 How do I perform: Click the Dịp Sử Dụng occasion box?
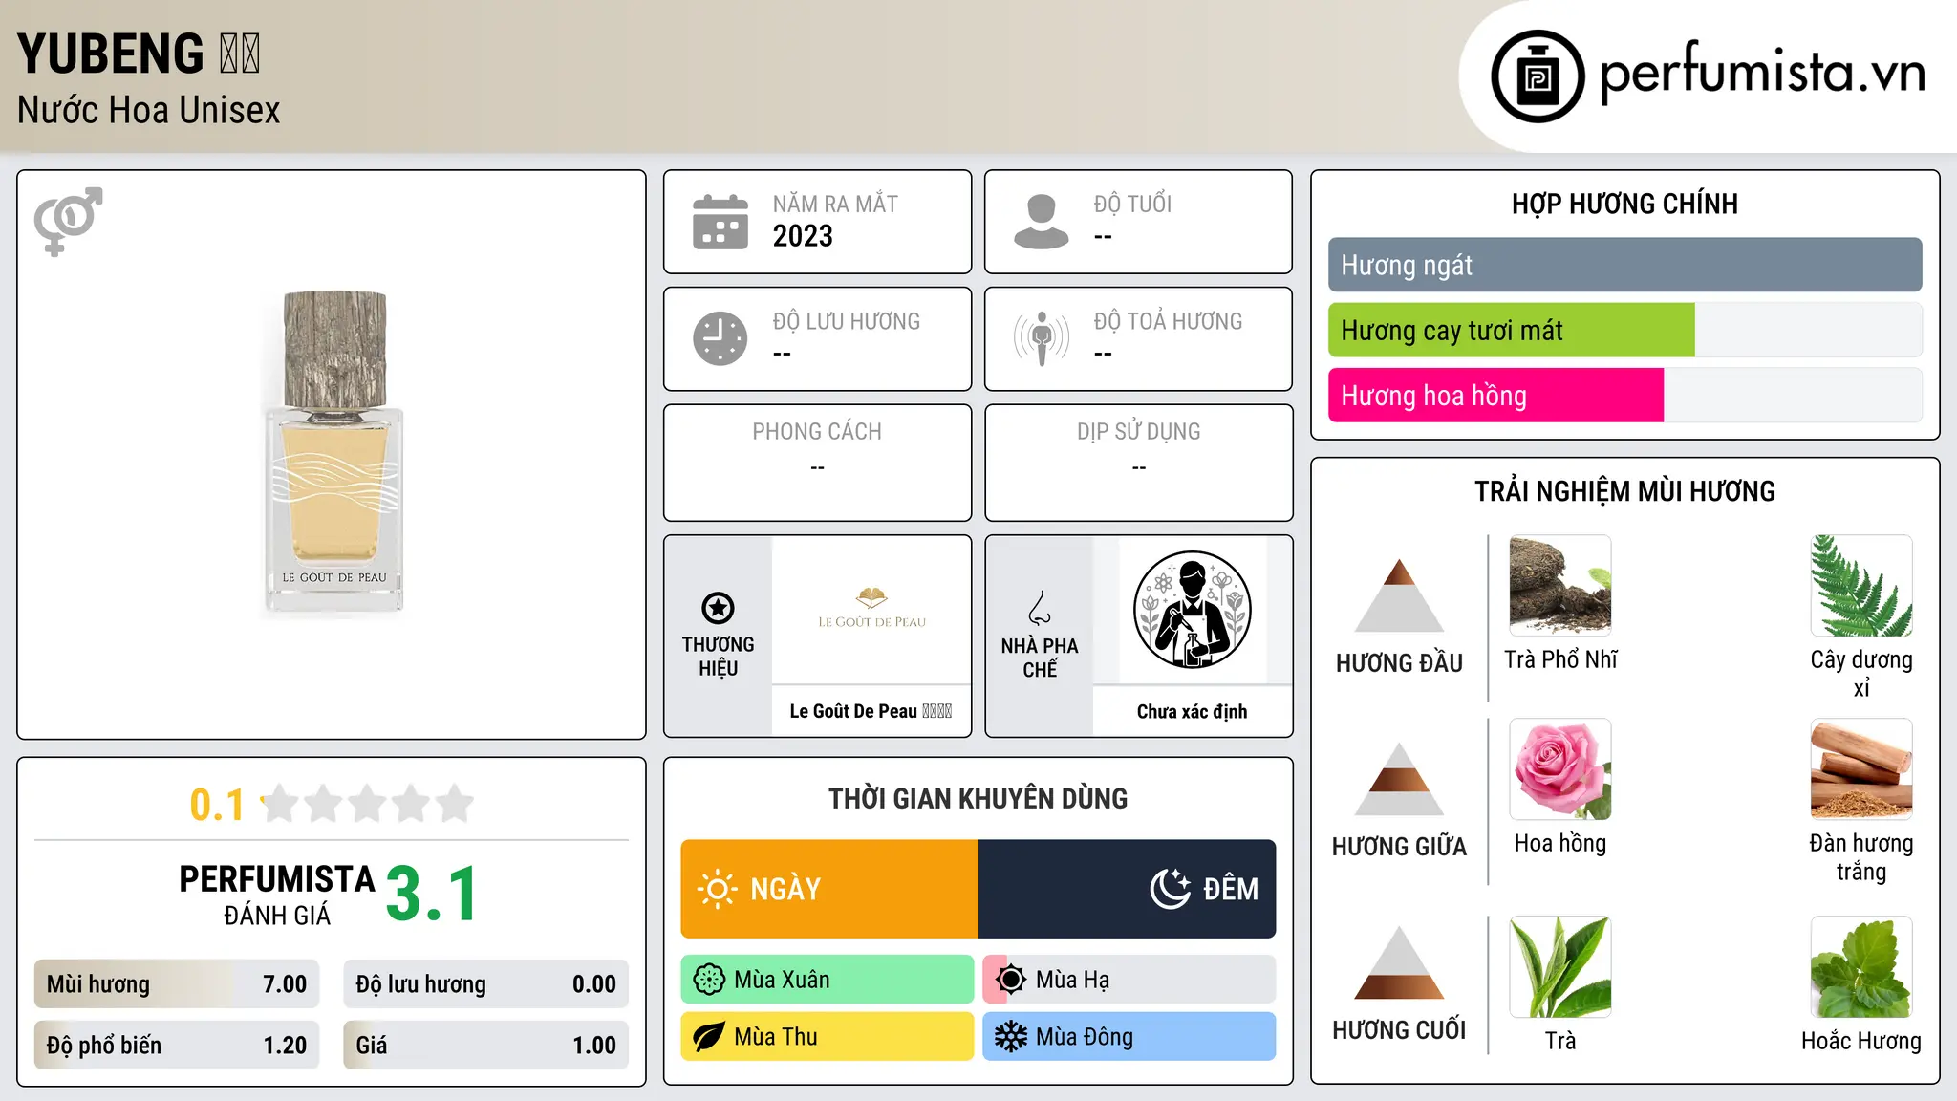[1138, 463]
